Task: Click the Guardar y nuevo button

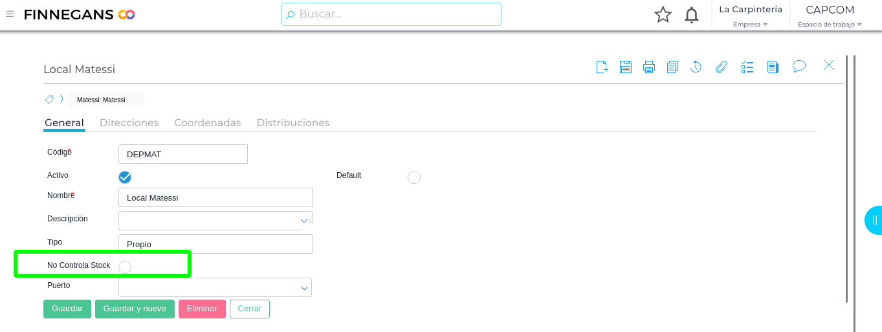Action: click(135, 309)
